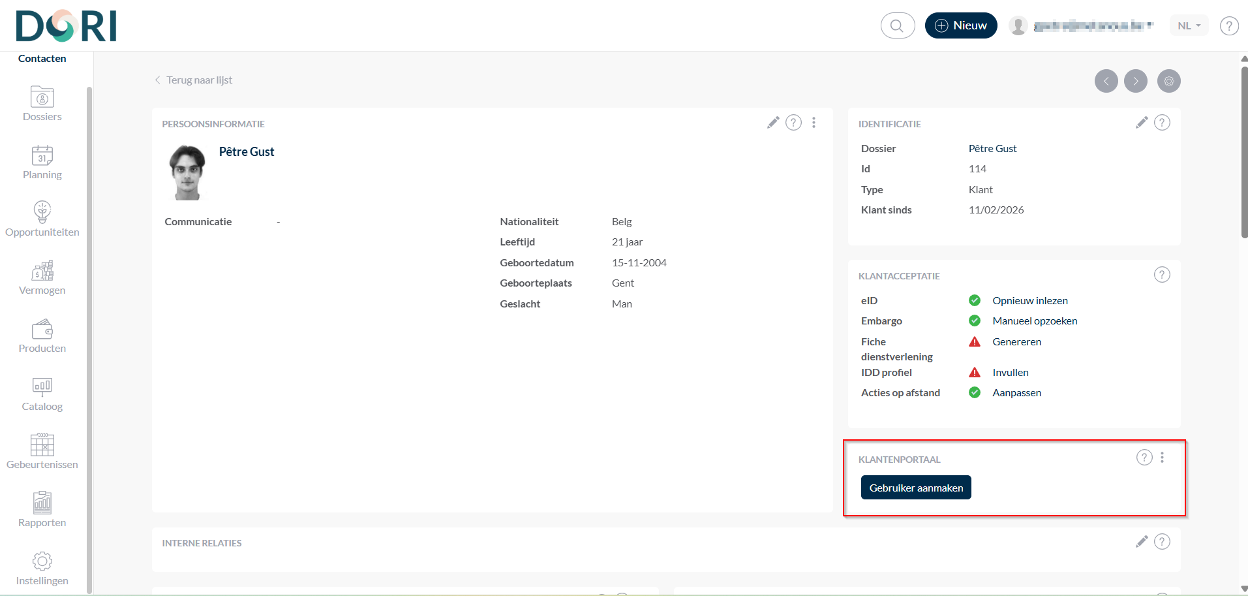The height and width of the screenshot is (596, 1248).
Task: Click the search magnifier button
Action: [x=897, y=25]
